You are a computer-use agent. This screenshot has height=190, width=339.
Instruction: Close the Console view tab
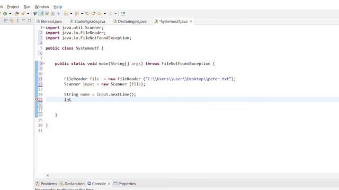coord(109,184)
